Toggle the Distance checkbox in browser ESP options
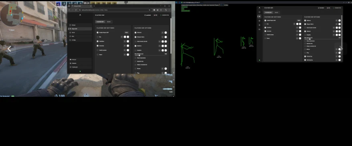352x146 pixels. tap(136, 32)
